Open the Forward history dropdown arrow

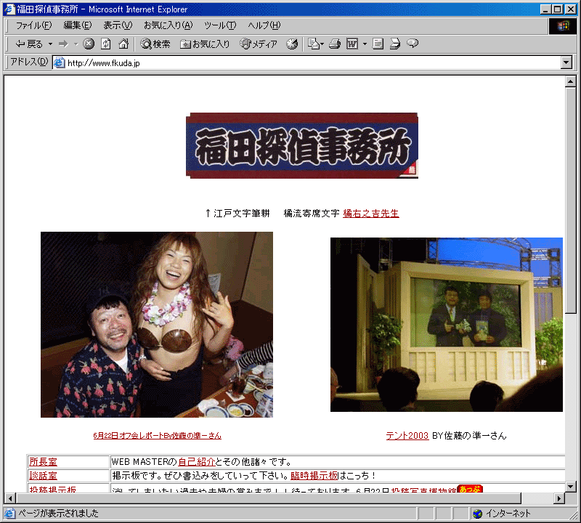76,44
